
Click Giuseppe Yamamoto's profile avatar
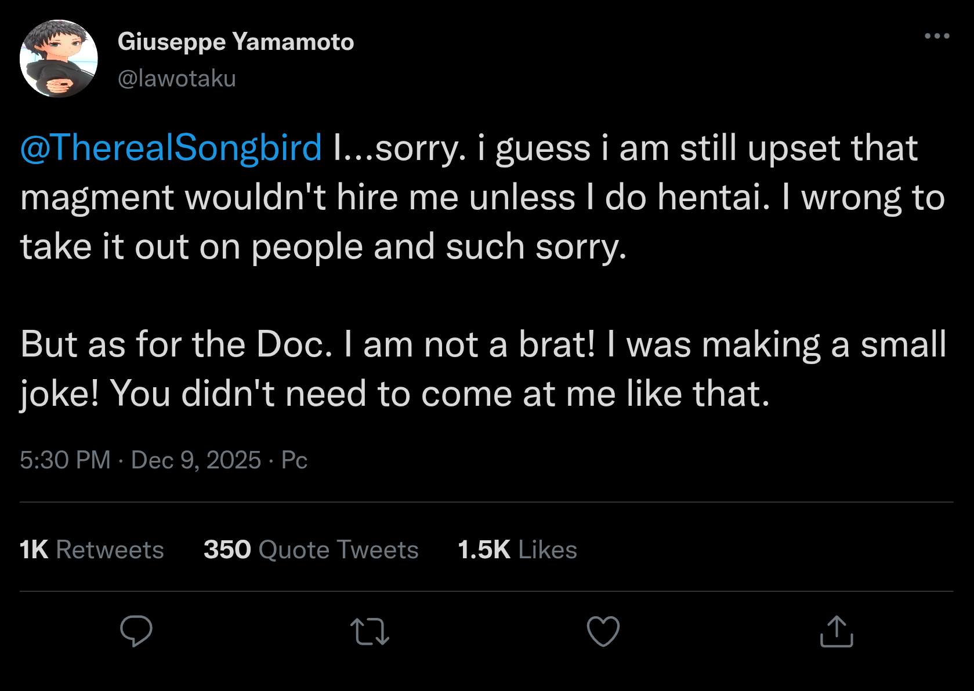(x=59, y=59)
